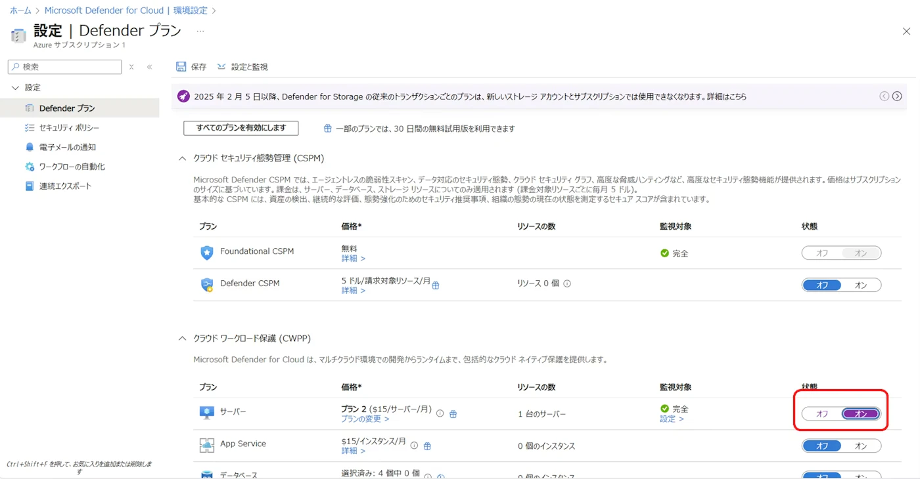Open the ellipsis more options beside title
920x479 pixels.
(x=200, y=31)
